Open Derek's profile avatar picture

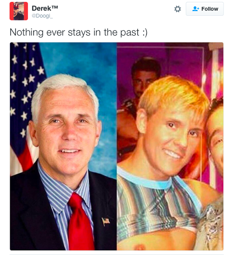pos(18,11)
